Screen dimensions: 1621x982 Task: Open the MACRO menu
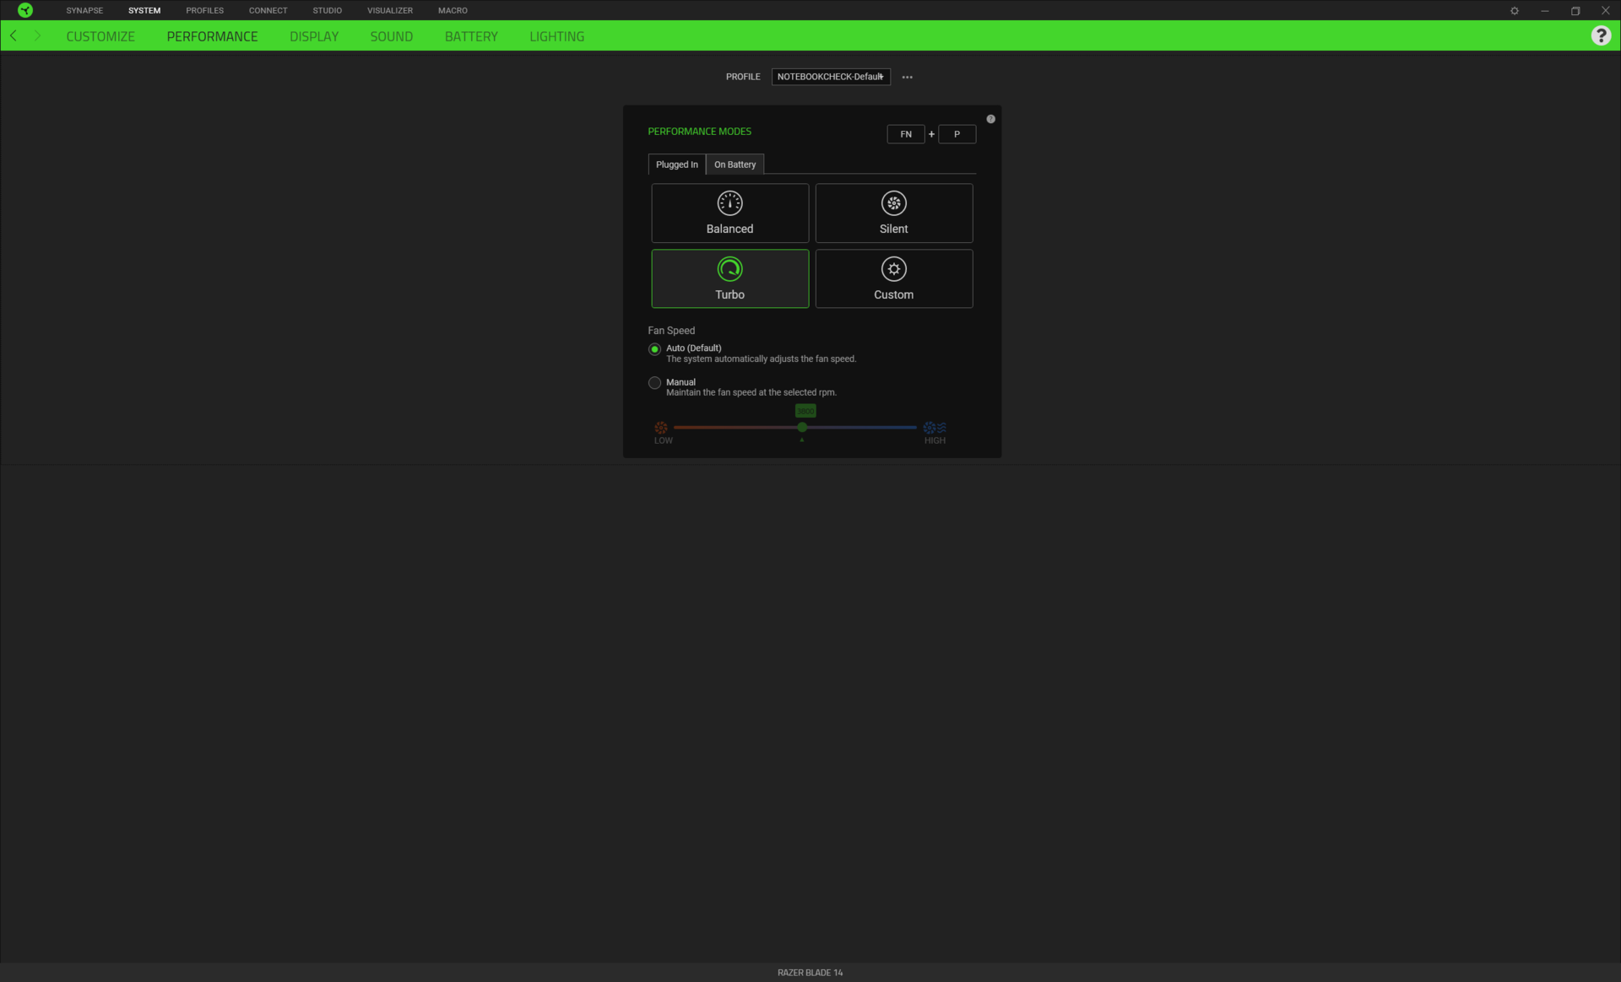pos(453,10)
